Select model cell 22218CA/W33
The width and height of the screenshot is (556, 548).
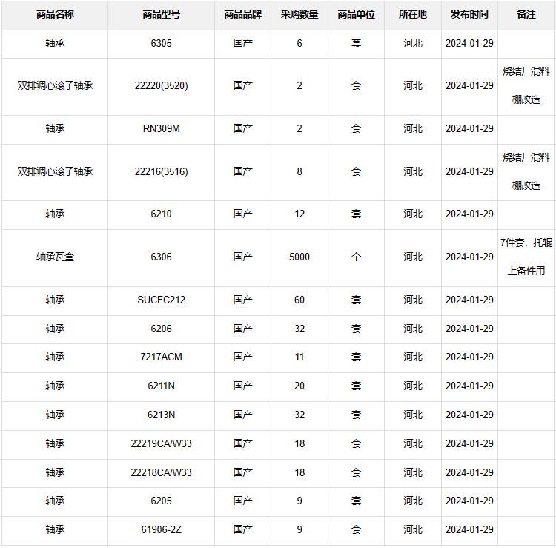coord(162,473)
